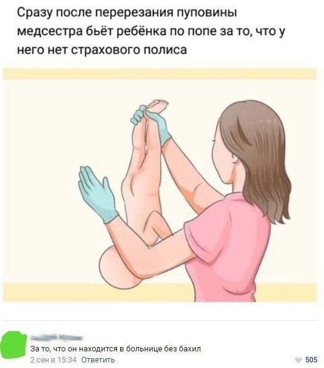This screenshot has height=368, width=324.
Task: View the 505 likes count
Action: point(311,360)
